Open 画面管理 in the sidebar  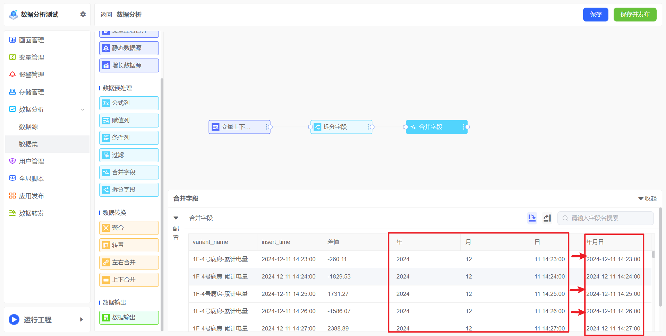(31, 40)
